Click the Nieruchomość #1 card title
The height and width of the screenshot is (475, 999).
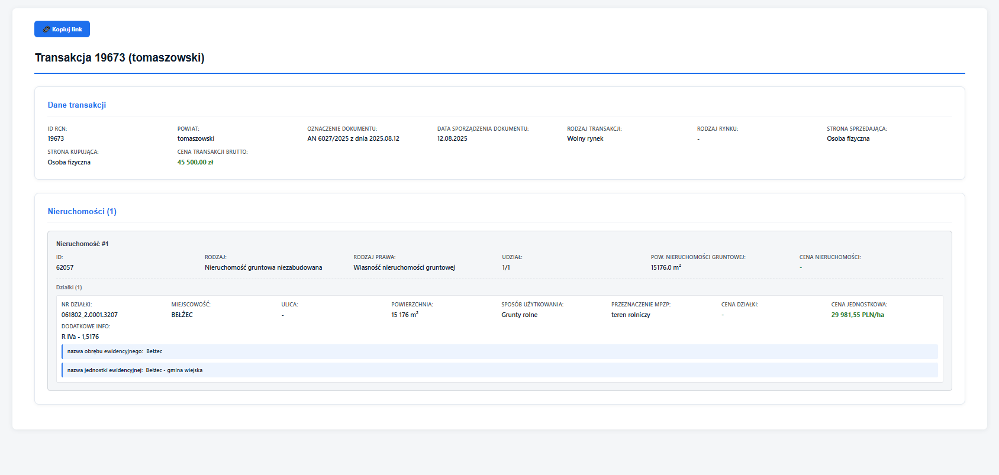[82, 244]
